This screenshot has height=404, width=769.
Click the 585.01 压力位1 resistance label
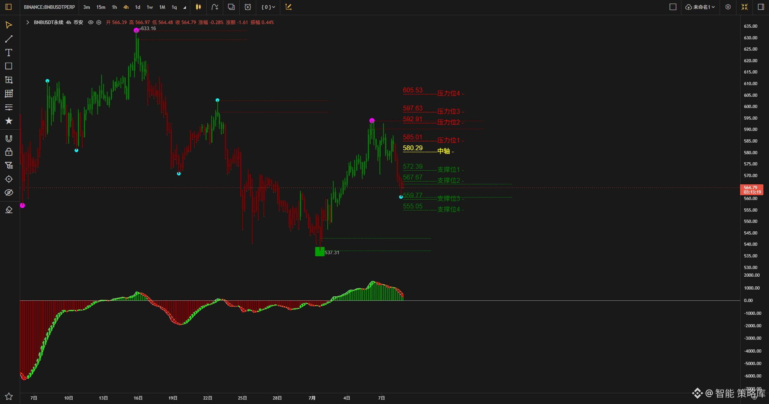pos(433,139)
